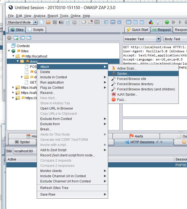Image resolution: width=187 pixels, height=209 pixels.
Task: Open the Body: Text dropdown
Action: coord(175,39)
